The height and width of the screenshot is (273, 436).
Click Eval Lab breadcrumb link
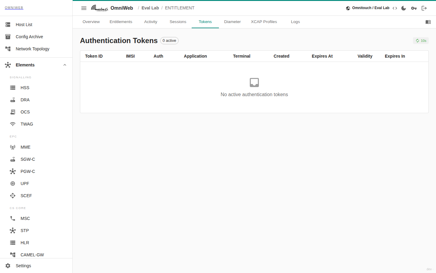coord(150,8)
